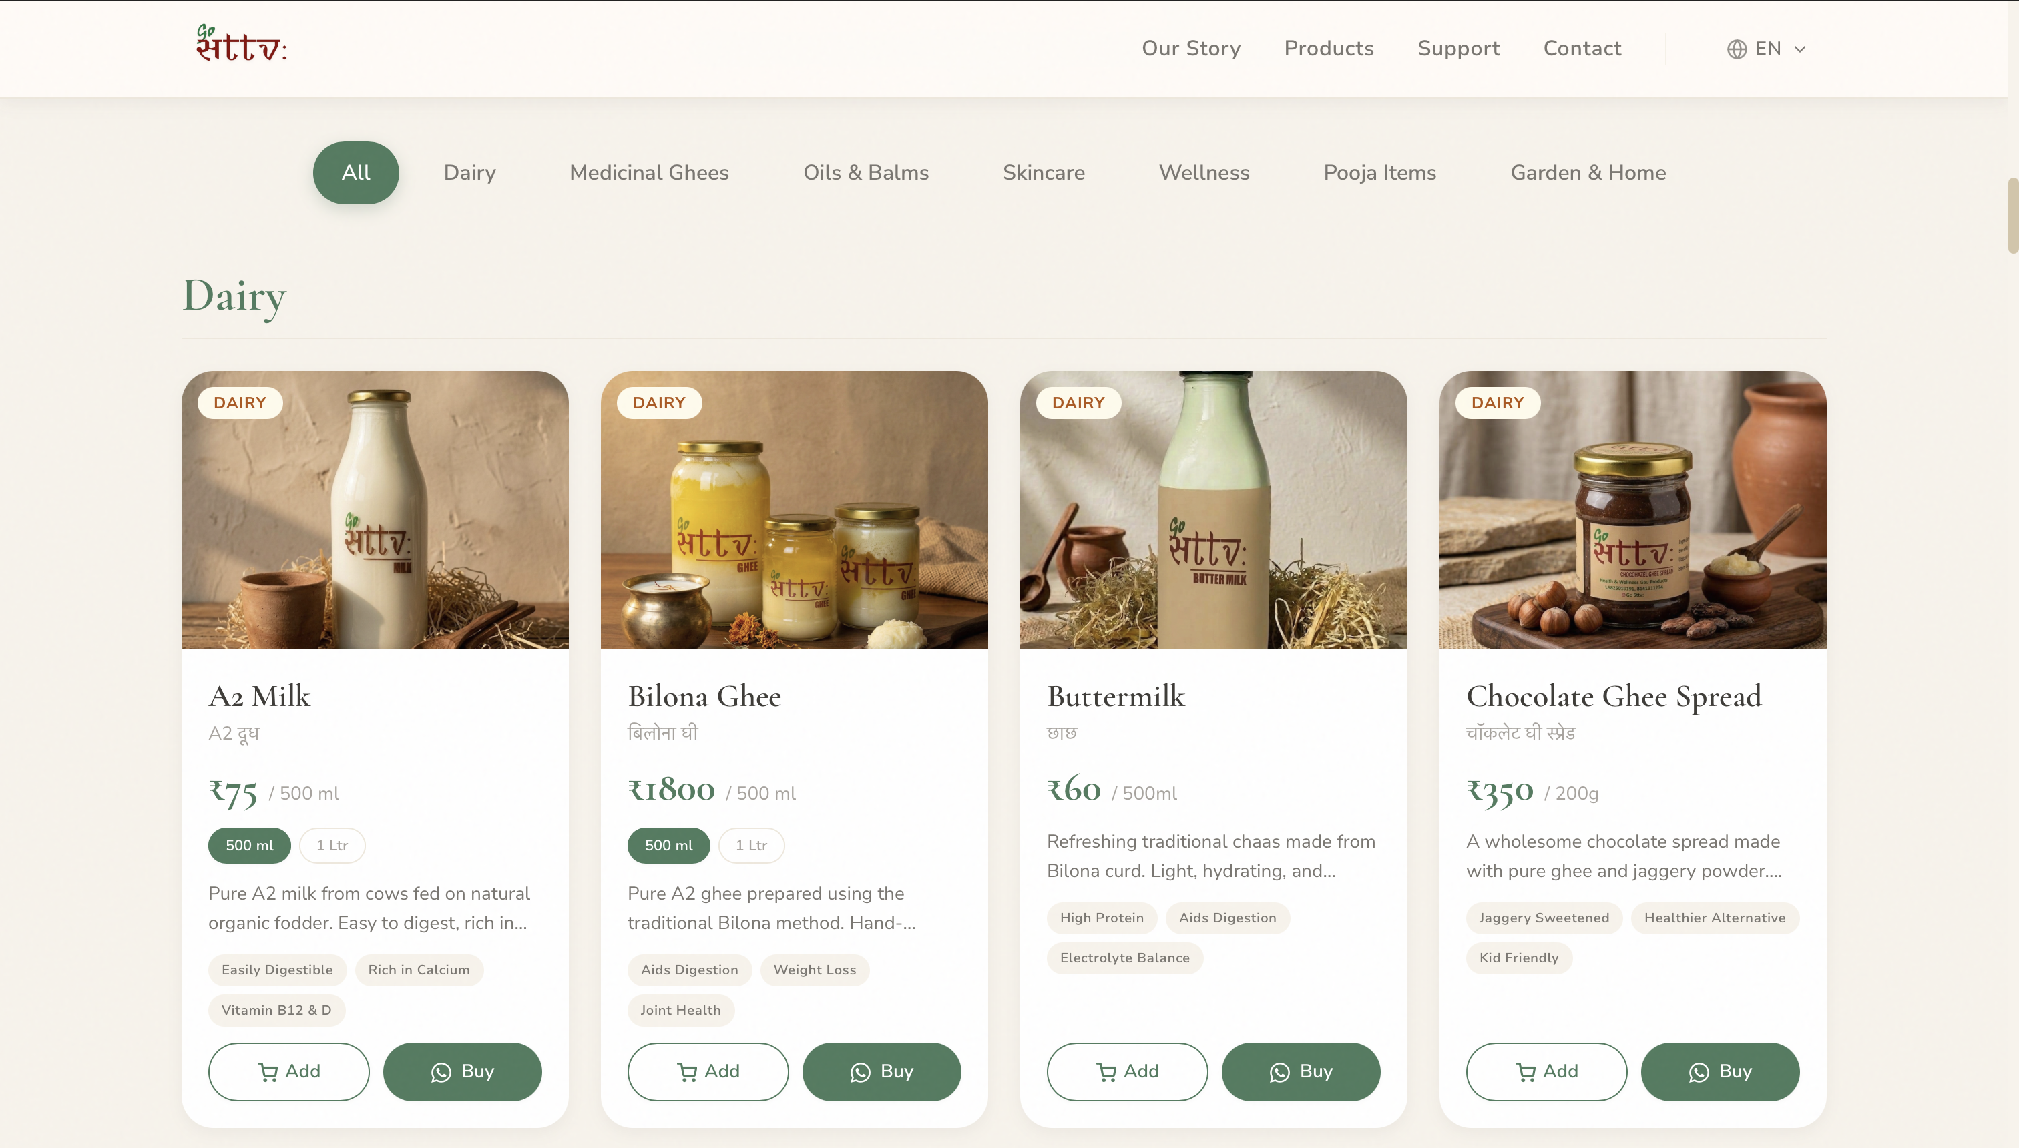Expand language chevron arrow
2019x1148 pixels.
1800,49
